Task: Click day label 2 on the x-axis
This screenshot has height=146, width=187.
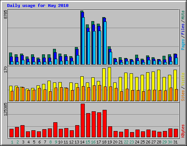Action: pyautogui.click(x=18, y=142)
